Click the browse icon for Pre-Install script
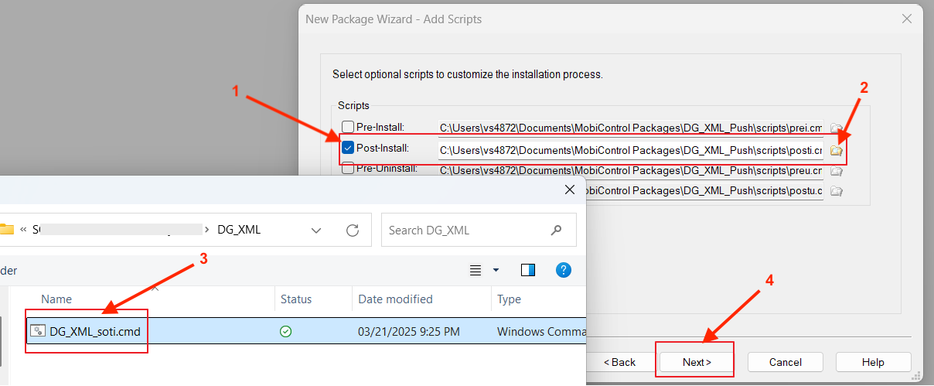 pyautogui.click(x=836, y=128)
